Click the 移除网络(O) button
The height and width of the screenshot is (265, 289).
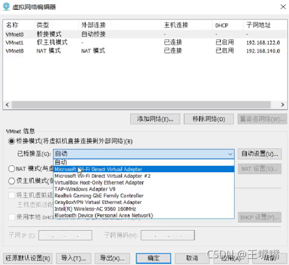click(x=209, y=119)
